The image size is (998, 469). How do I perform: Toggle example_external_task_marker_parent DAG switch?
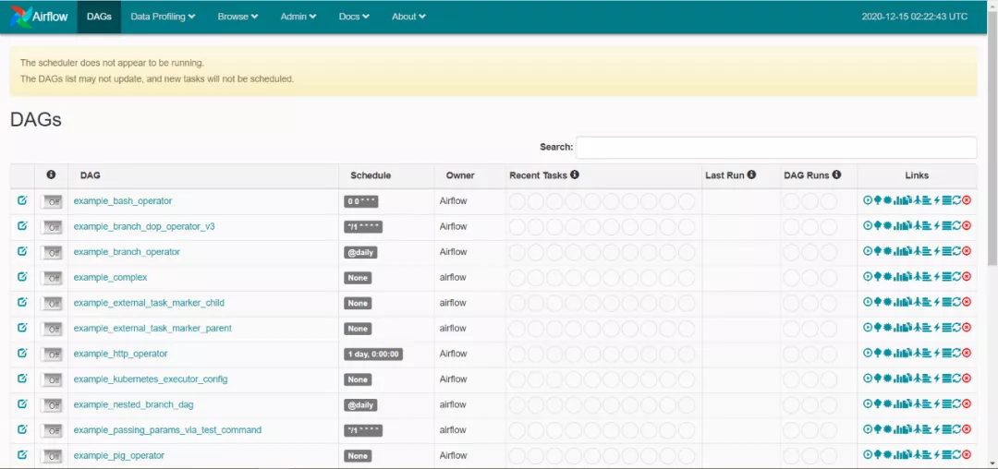[52, 329]
